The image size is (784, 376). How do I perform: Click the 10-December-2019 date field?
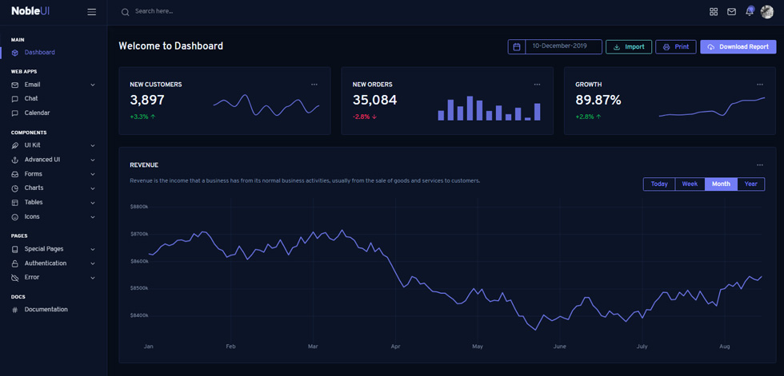tap(563, 46)
